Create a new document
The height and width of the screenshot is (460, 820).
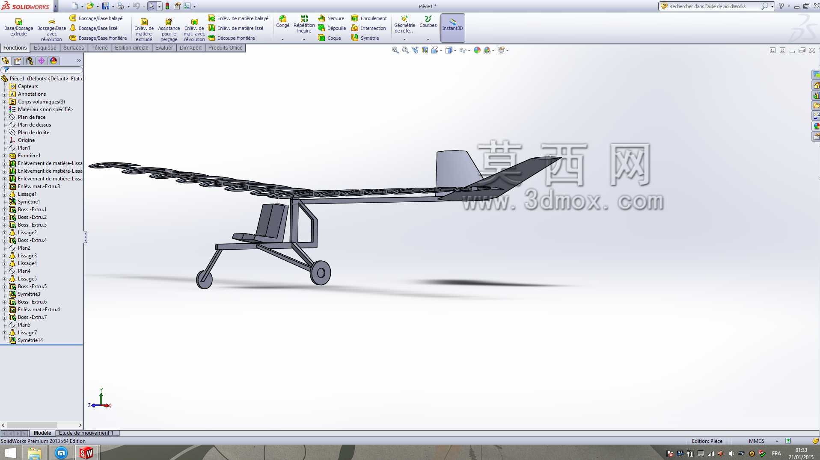75,6
